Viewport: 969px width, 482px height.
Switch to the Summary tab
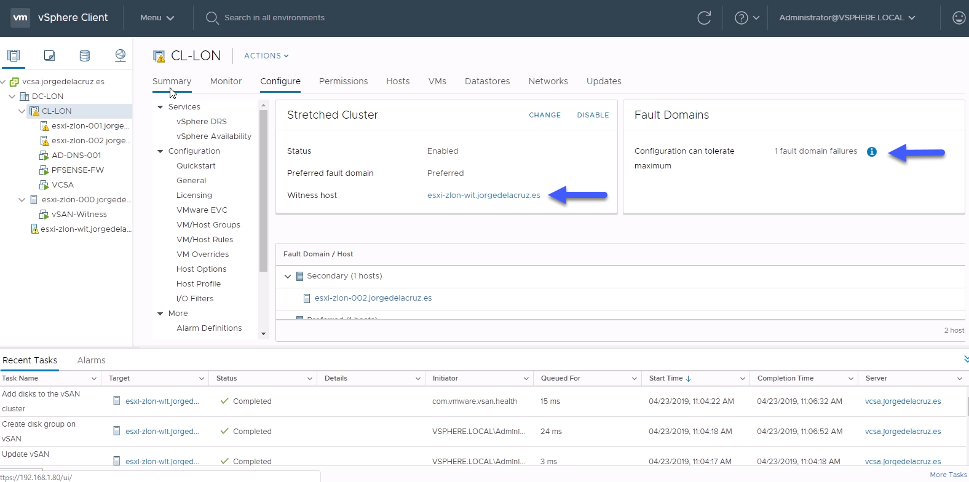point(172,81)
